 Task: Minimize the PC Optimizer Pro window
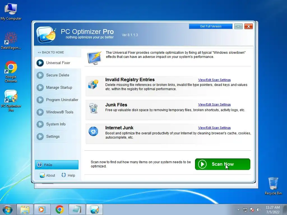[238, 26]
